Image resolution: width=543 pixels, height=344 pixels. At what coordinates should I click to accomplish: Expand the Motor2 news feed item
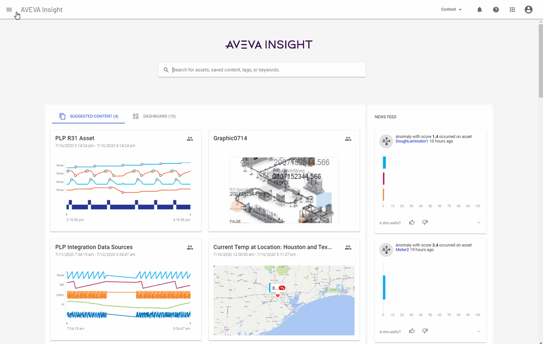(479, 332)
